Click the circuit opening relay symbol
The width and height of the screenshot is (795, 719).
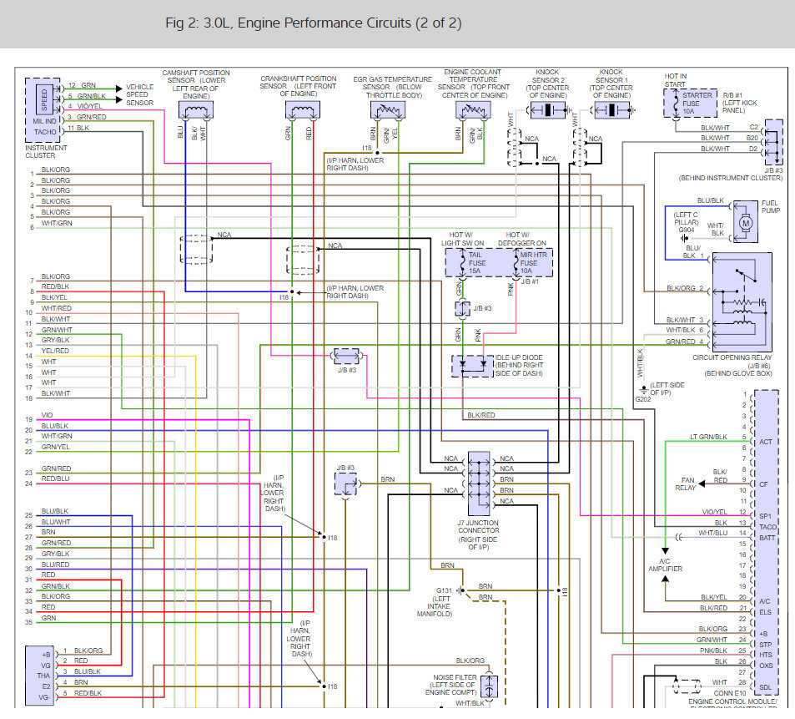[742, 302]
